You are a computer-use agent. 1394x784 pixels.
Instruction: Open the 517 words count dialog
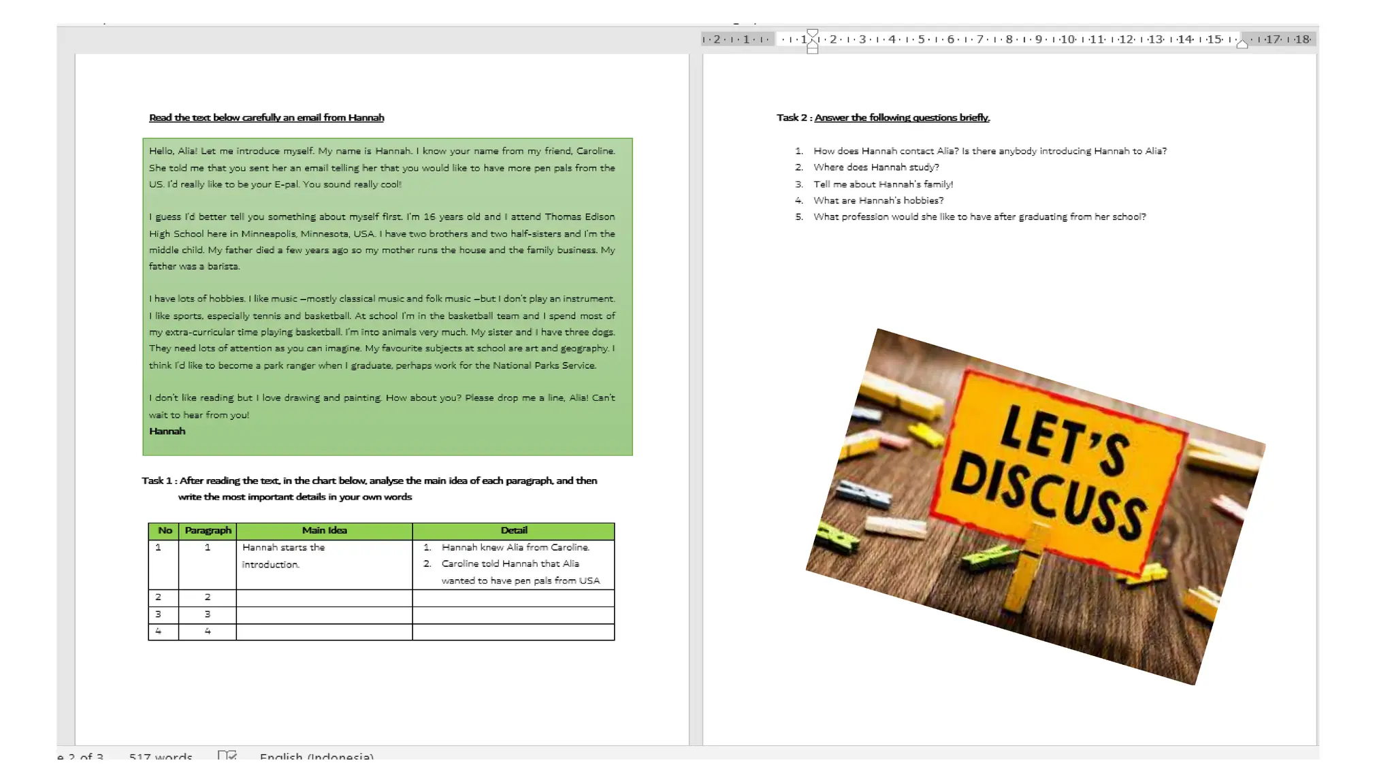[x=161, y=755]
